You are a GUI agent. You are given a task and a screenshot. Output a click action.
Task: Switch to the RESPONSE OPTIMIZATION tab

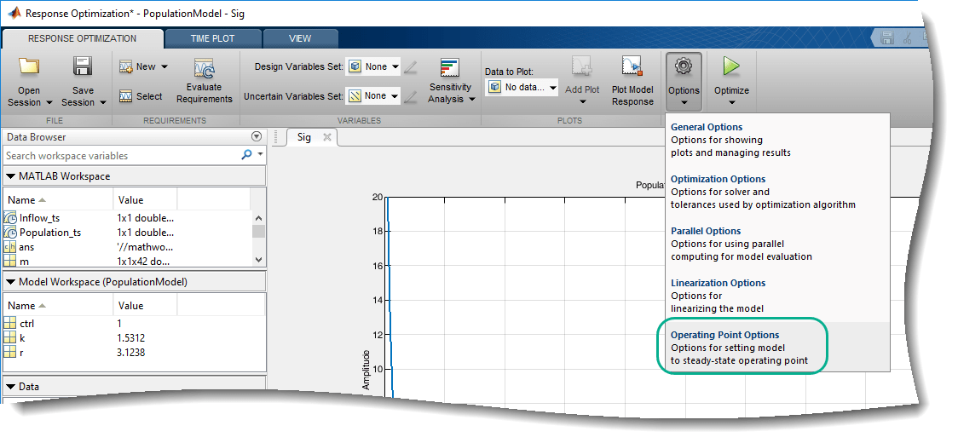click(x=83, y=38)
